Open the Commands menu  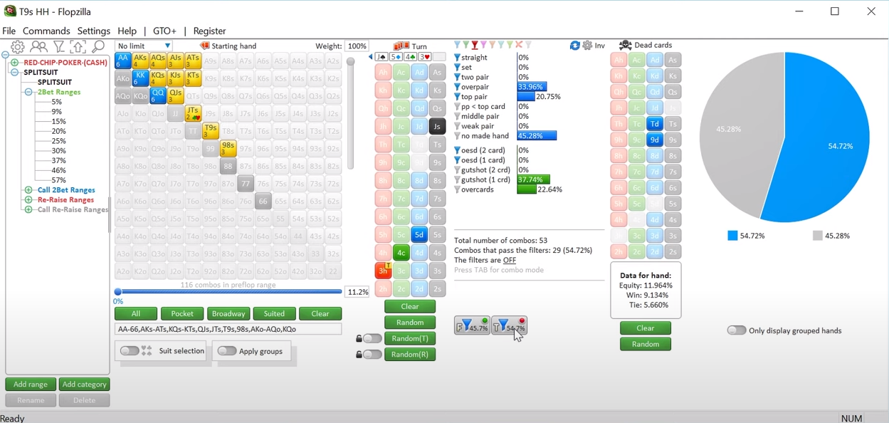point(46,31)
